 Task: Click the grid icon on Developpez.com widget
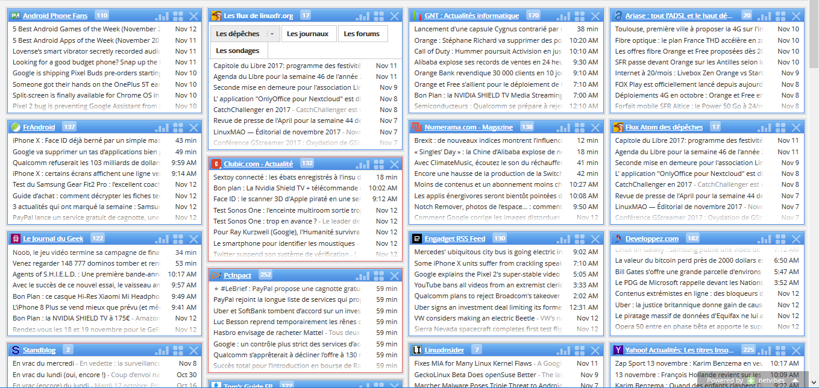[781, 239]
